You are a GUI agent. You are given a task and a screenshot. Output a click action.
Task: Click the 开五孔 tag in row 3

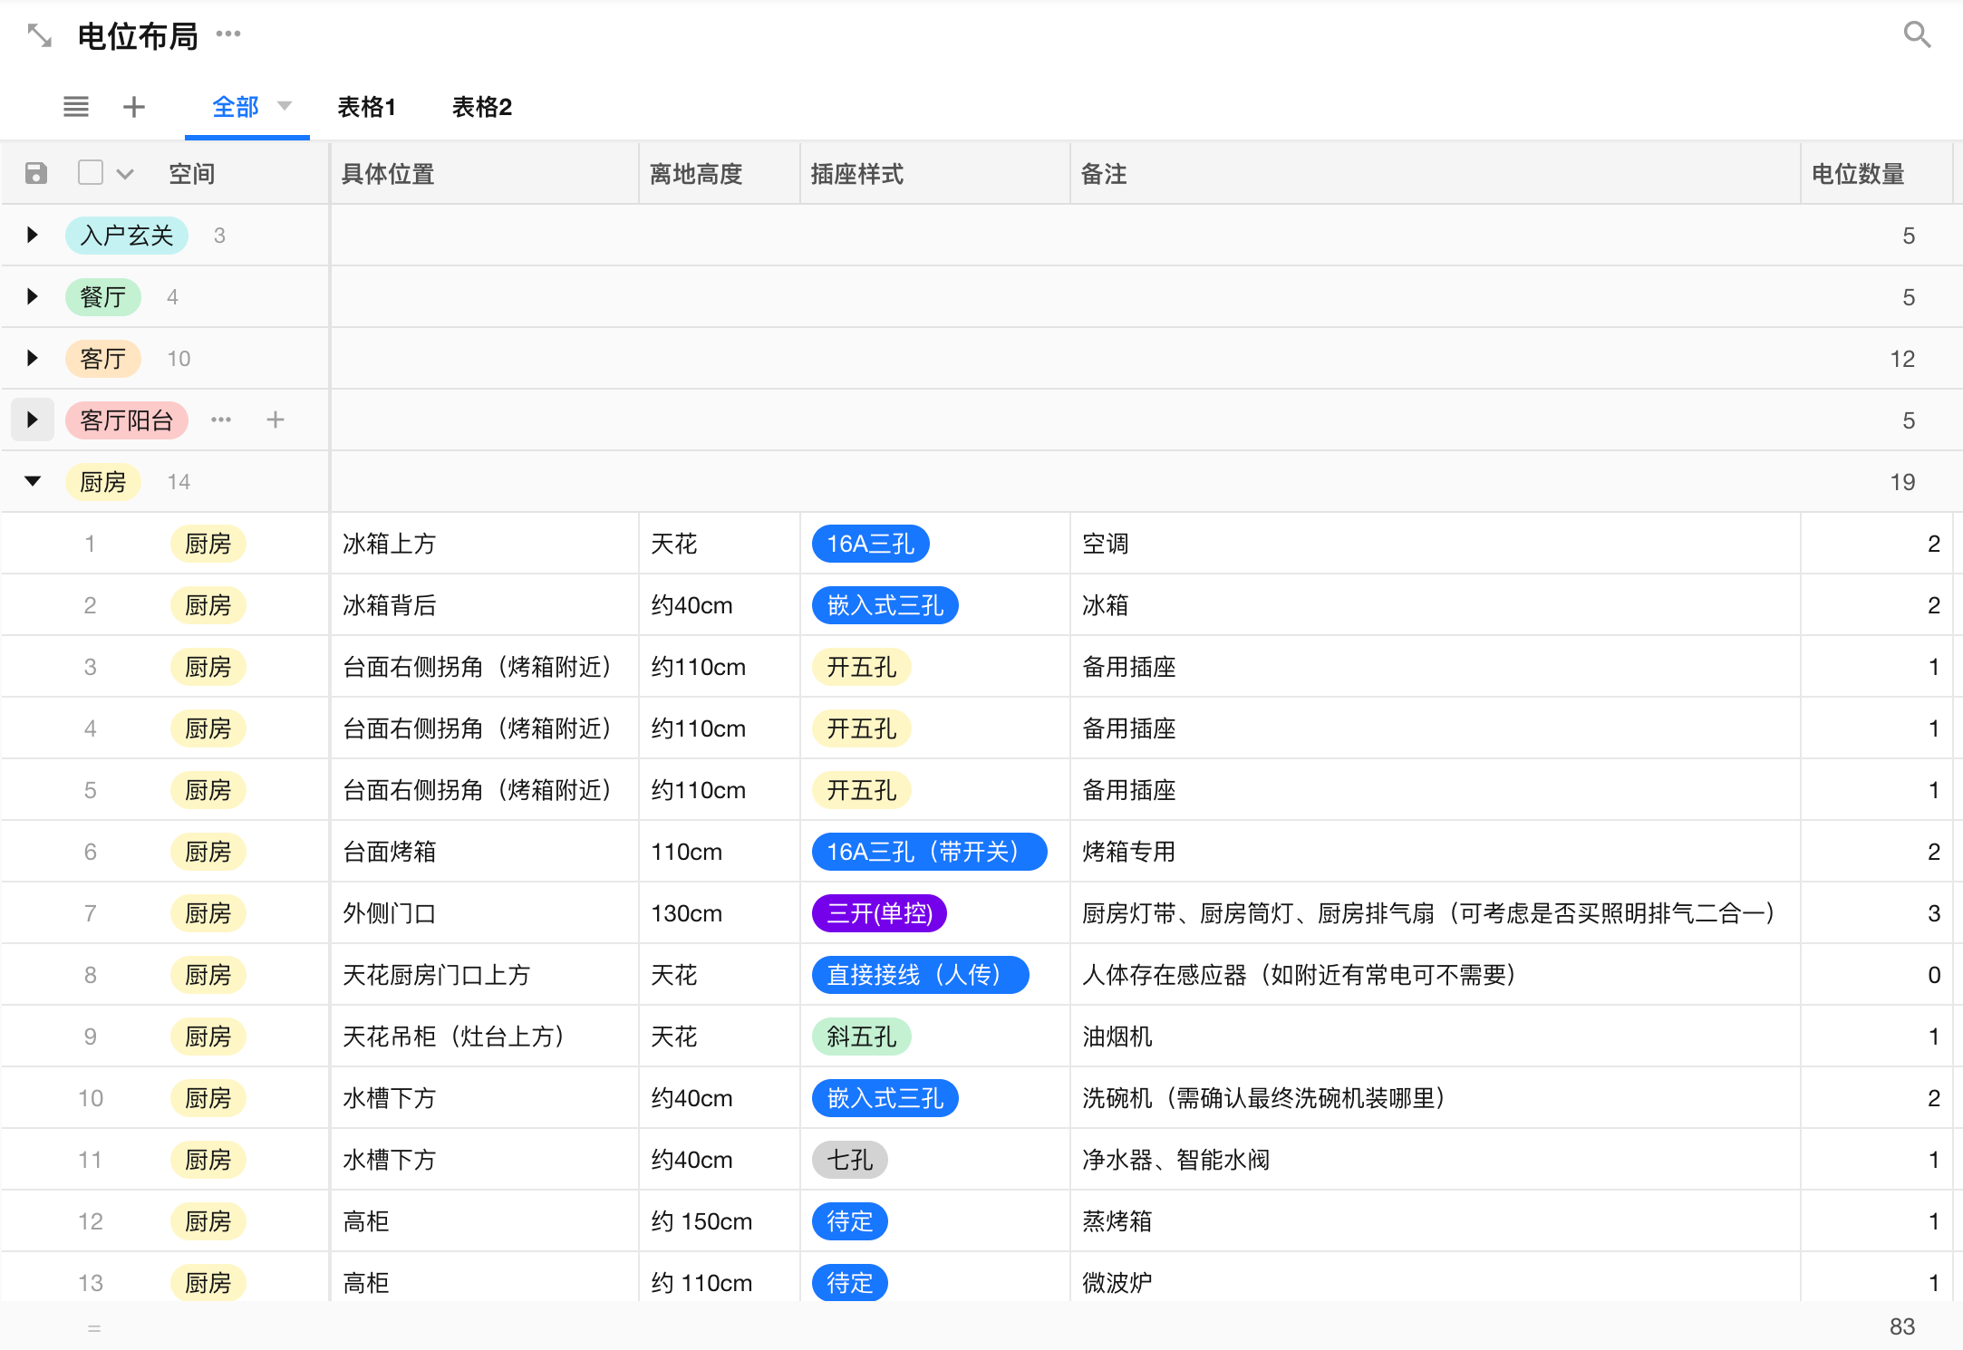point(861,667)
